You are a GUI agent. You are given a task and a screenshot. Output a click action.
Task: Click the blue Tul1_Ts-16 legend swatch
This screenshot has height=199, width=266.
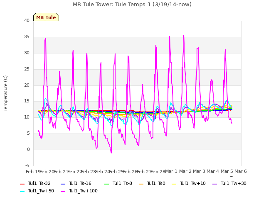(x=63, y=184)
